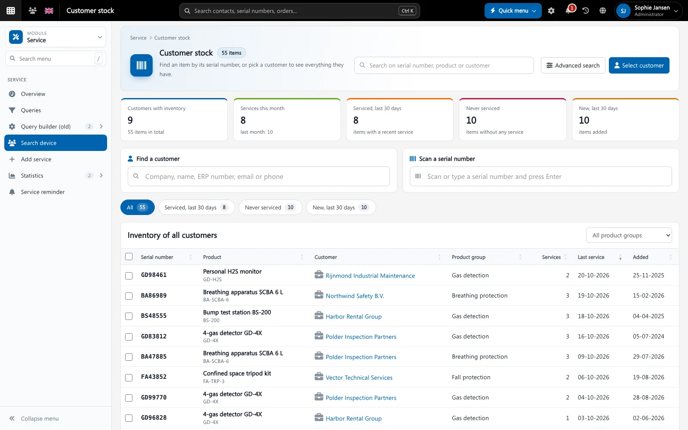Click the Select customer button
The height and width of the screenshot is (430, 688).
(x=639, y=65)
